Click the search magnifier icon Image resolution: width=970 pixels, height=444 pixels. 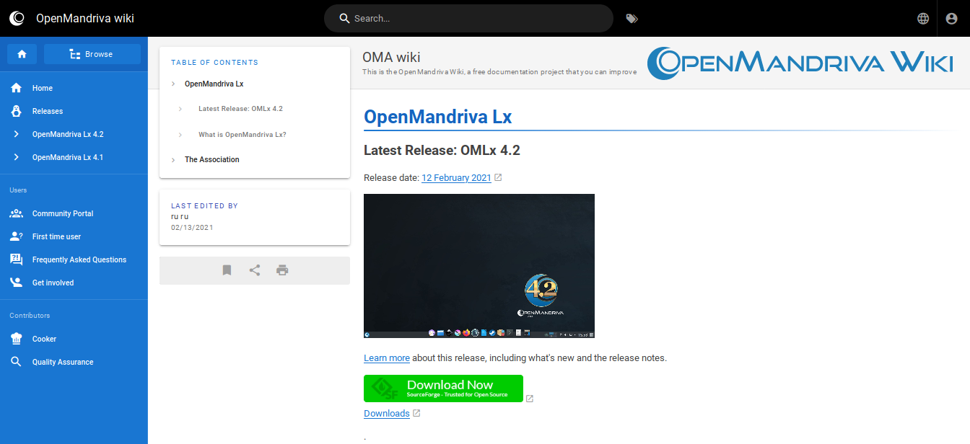(344, 19)
